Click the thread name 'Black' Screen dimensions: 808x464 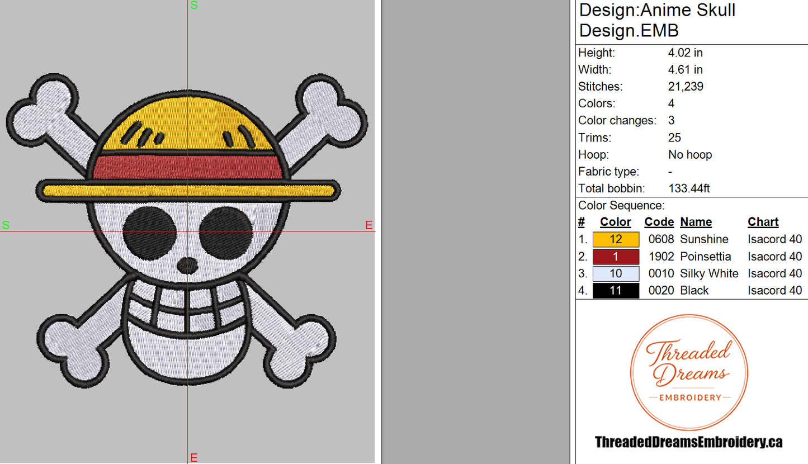click(694, 291)
